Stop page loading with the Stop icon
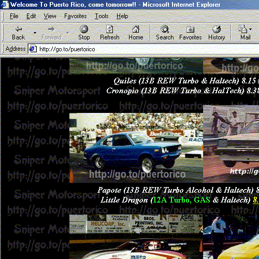This screenshot has width=259, height=259. pyautogui.click(x=84, y=29)
